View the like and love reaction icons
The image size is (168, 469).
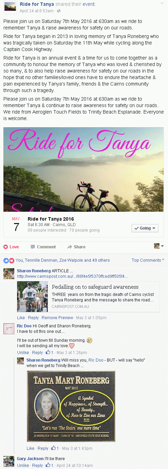(9, 260)
